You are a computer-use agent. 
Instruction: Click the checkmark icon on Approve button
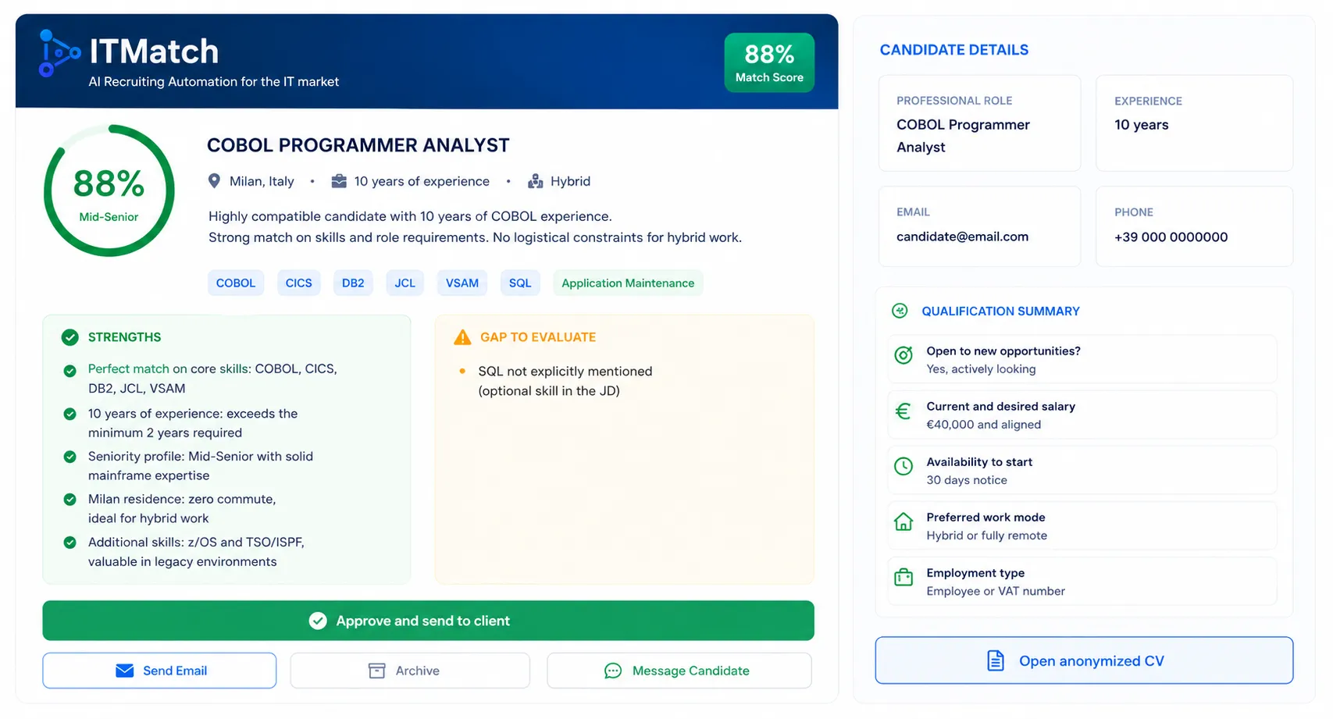[318, 621]
